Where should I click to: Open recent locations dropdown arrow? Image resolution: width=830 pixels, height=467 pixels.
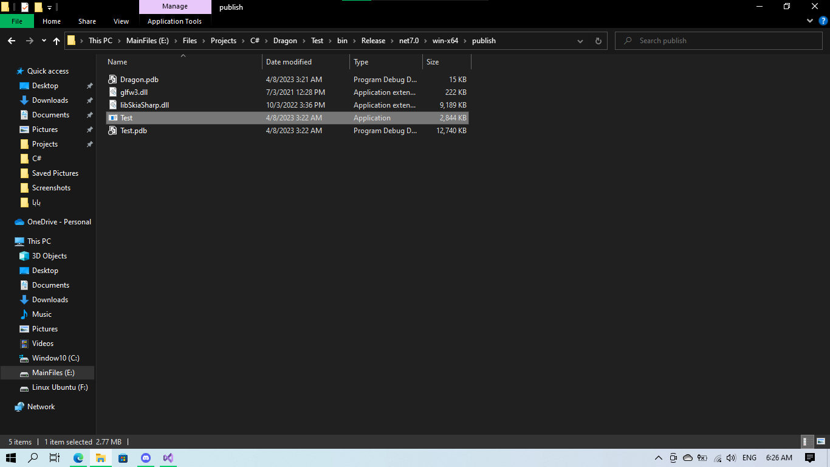44,41
